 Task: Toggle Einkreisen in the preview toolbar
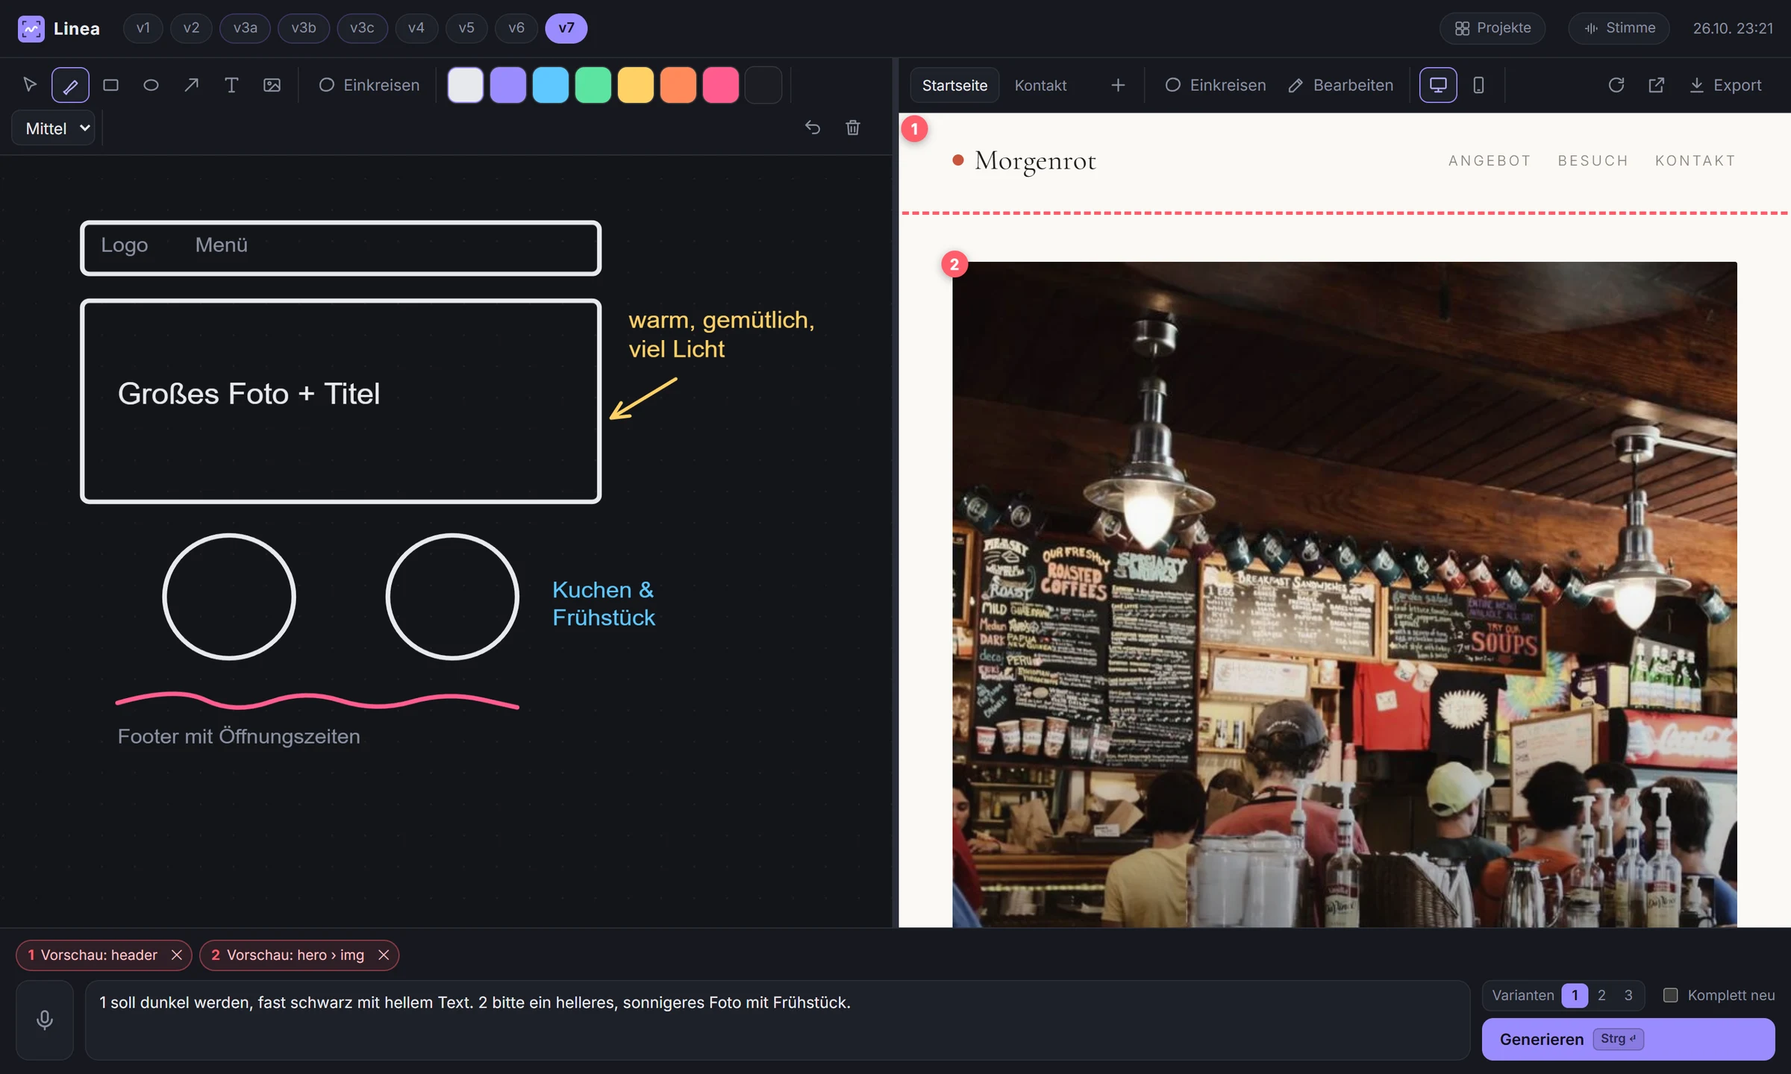point(1216,85)
